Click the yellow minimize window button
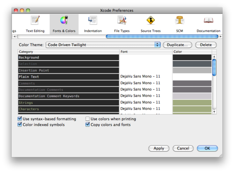The width and height of the screenshot is (234, 173). tap(22, 10)
